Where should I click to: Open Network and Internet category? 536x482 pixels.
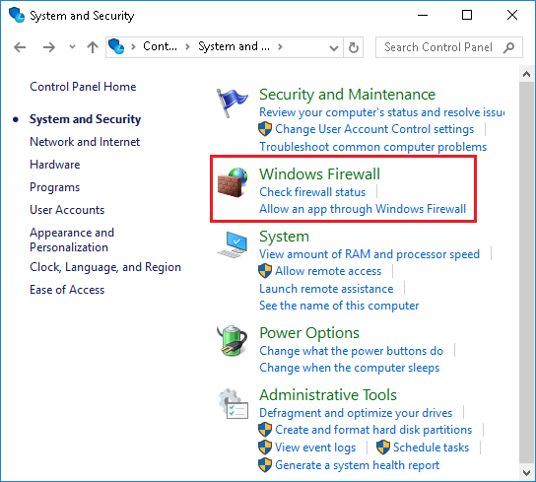tap(85, 142)
